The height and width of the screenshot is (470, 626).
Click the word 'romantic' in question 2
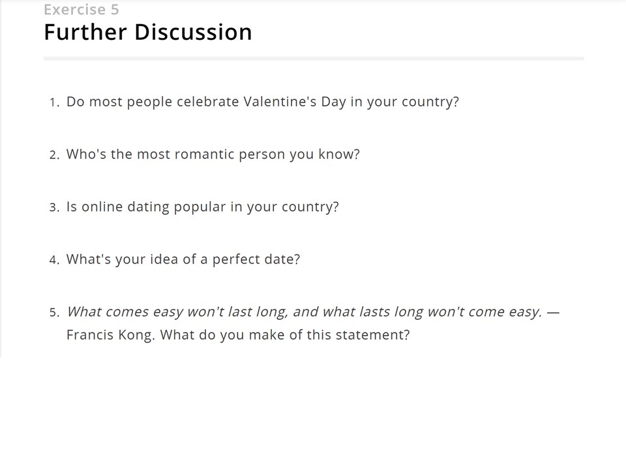coord(204,154)
